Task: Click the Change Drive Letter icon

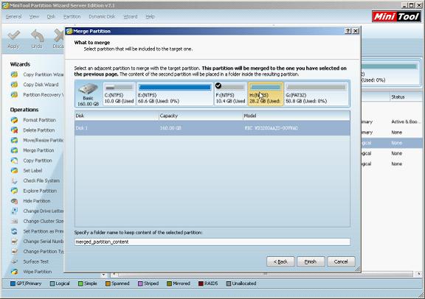Action: (14, 211)
